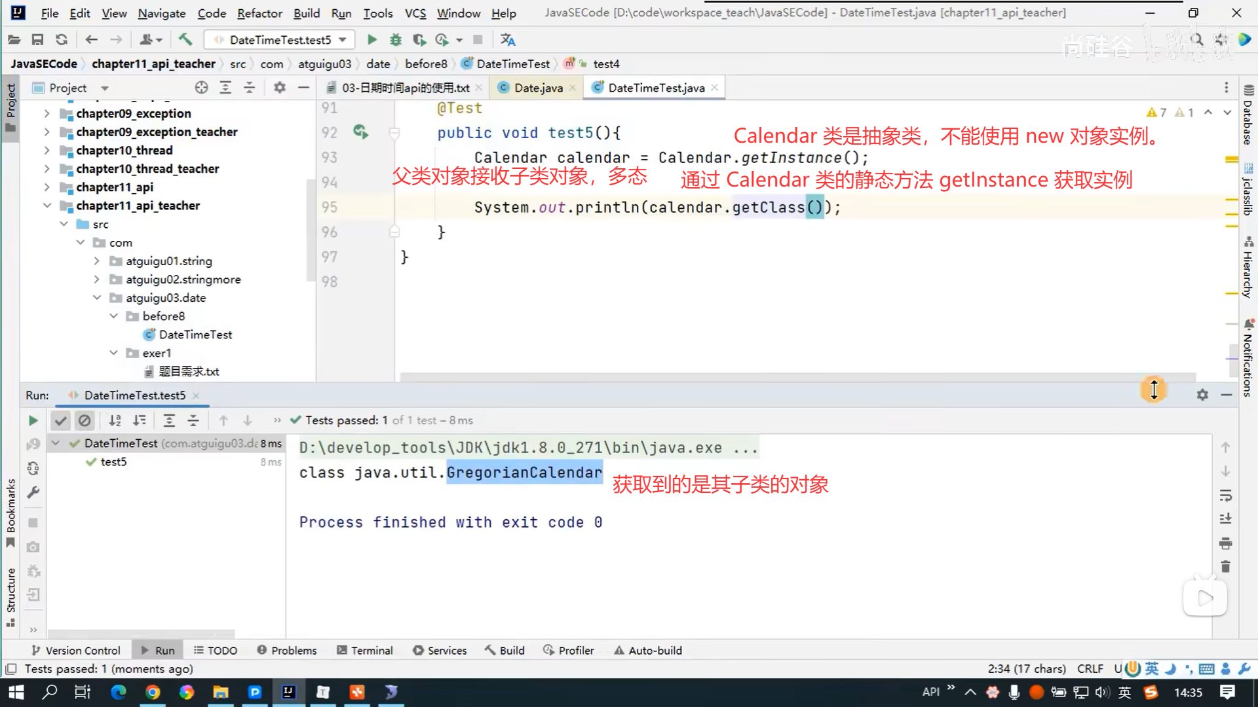Image resolution: width=1258 pixels, height=707 pixels.
Task: Open the Refactor menu
Action: (259, 13)
